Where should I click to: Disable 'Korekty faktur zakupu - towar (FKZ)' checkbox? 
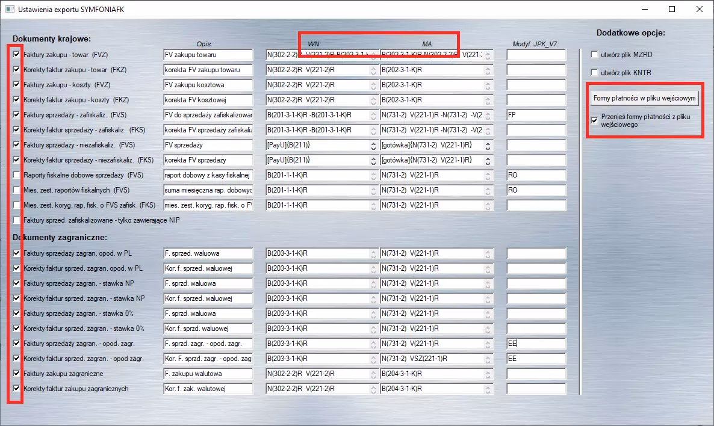click(x=17, y=70)
